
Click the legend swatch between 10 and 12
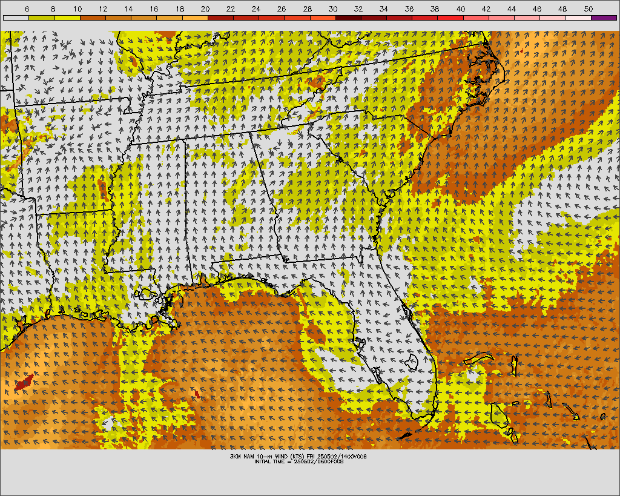93,18
